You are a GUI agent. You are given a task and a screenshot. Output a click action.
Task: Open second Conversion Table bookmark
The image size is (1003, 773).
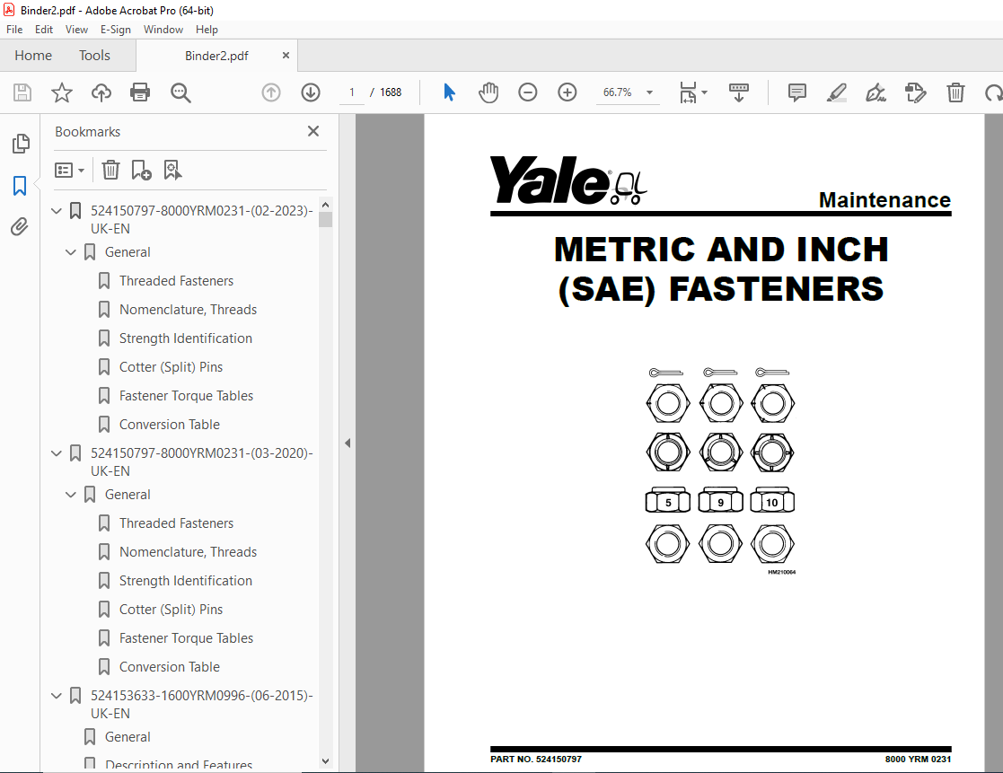170,667
